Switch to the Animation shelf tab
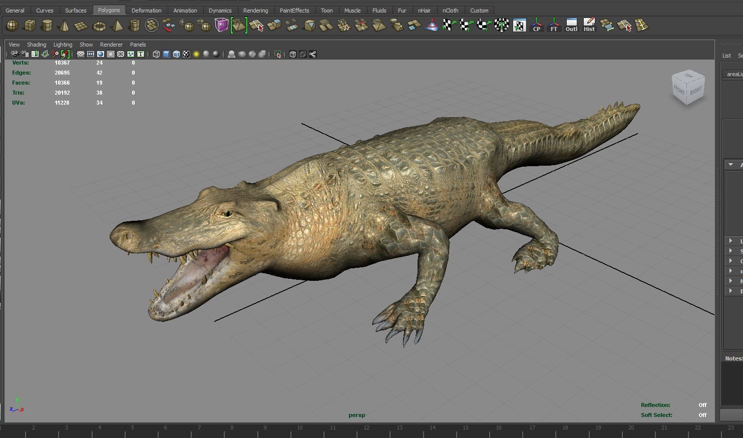 point(185,10)
